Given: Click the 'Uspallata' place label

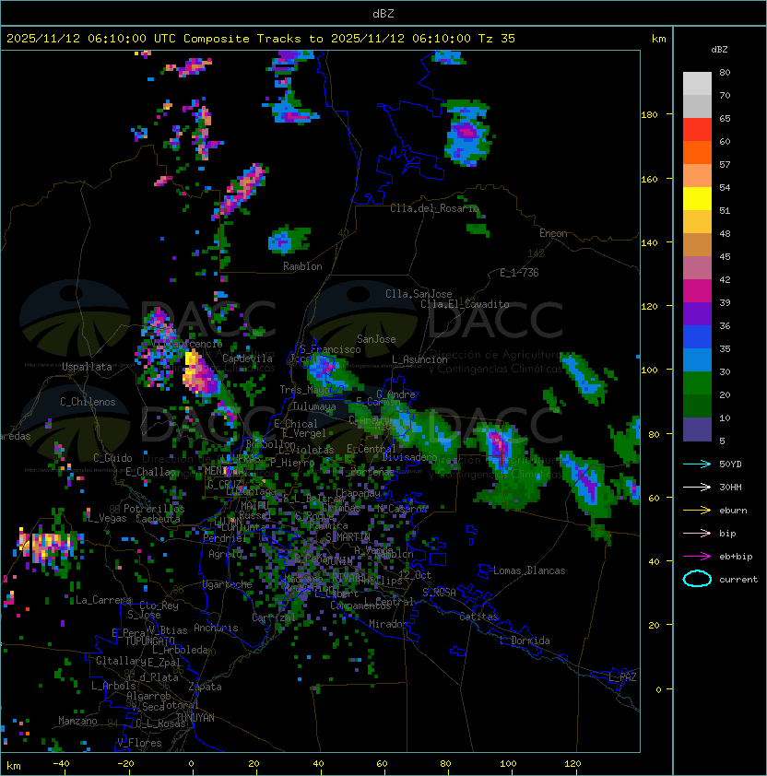Looking at the screenshot, I should click(87, 367).
